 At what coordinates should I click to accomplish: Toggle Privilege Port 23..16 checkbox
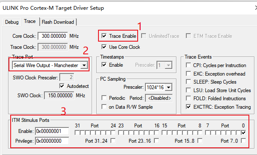point(156,141)
